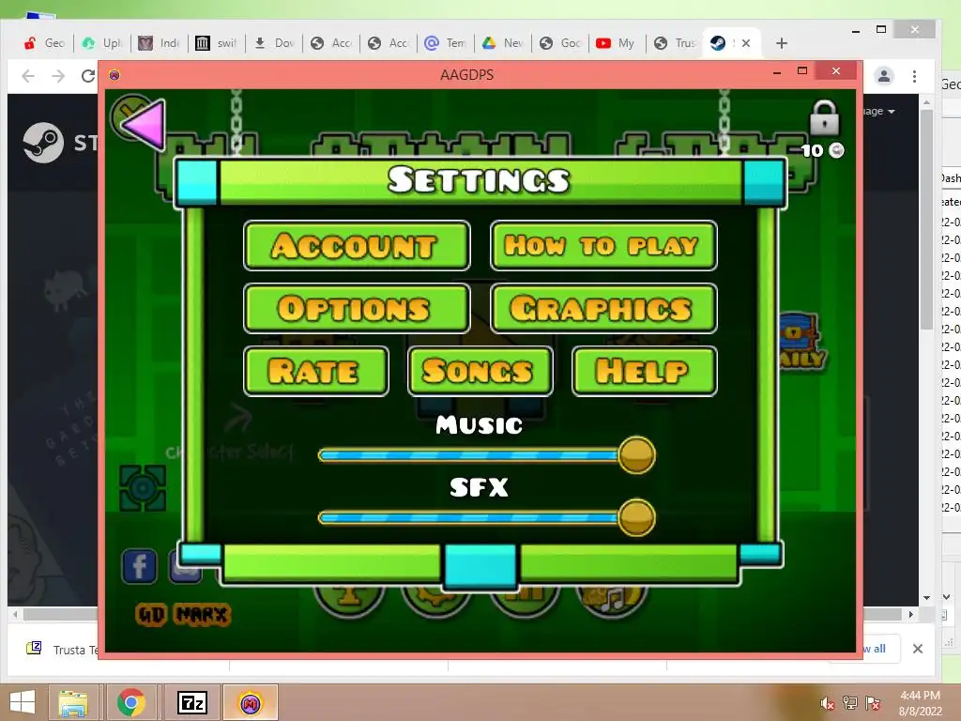Screen dimensions: 961x721
Task: Click the SFX volume slider knob
Action: point(637,517)
